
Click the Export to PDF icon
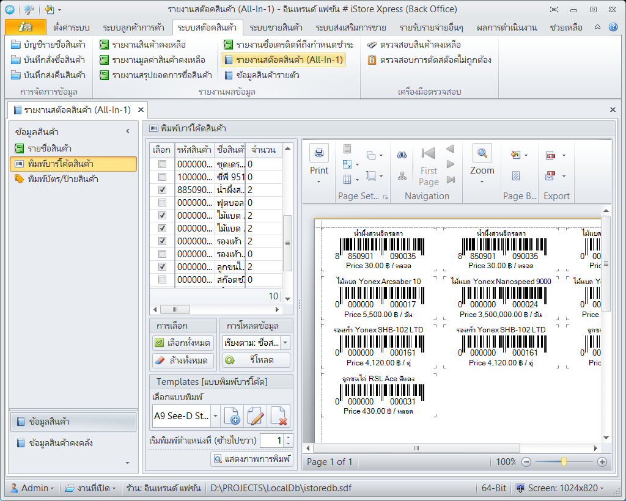tap(551, 155)
